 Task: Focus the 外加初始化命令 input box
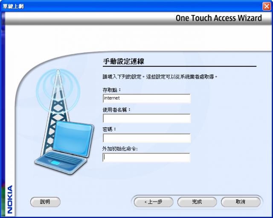146,157
